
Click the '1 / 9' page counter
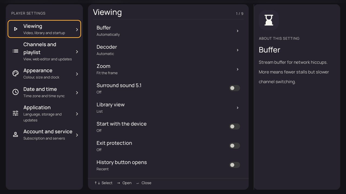coord(239,13)
